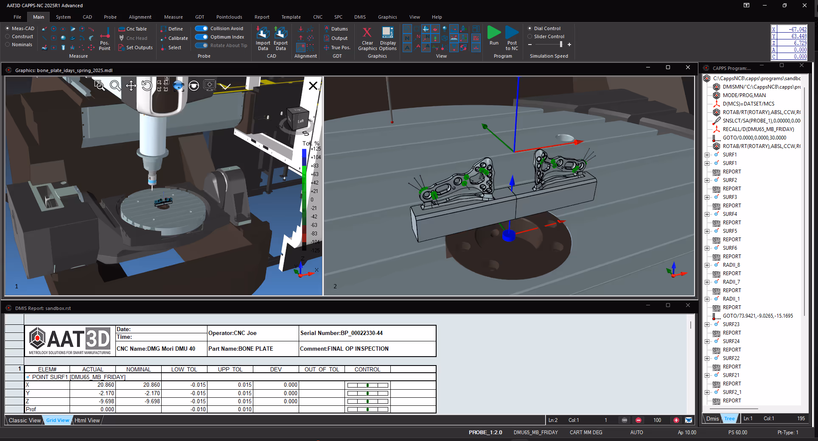Switch to Html View tab in report
The height and width of the screenshot is (441, 818).
87,420
